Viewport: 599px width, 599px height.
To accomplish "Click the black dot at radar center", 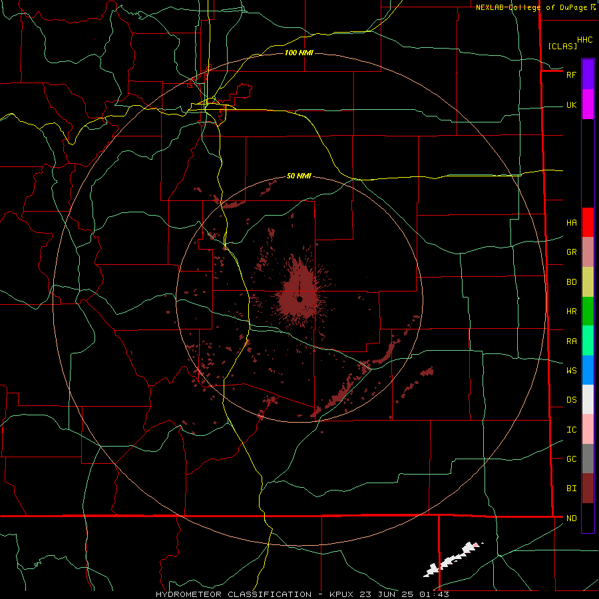I will pyautogui.click(x=299, y=299).
